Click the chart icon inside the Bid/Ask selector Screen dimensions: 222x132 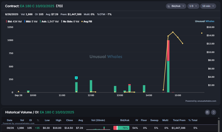169,6
